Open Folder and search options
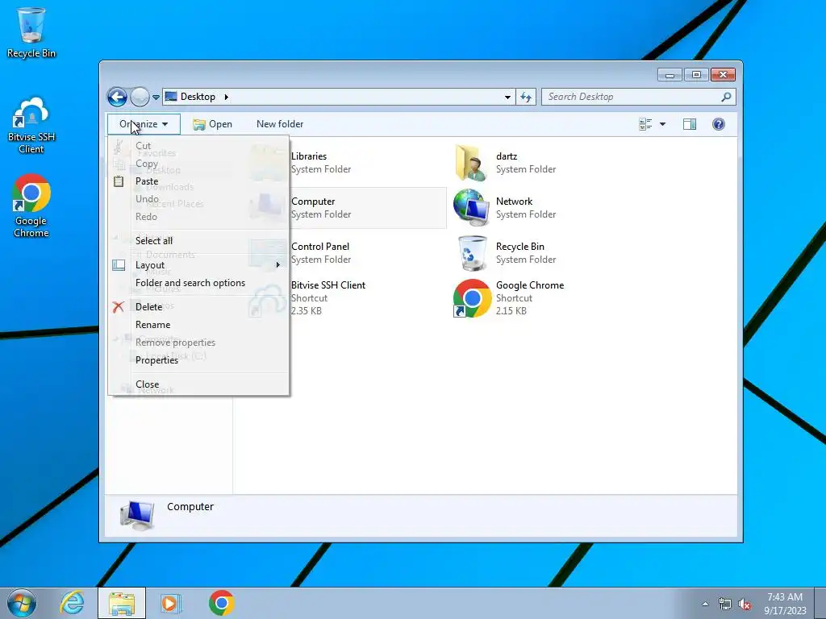The image size is (826, 619). (198, 283)
